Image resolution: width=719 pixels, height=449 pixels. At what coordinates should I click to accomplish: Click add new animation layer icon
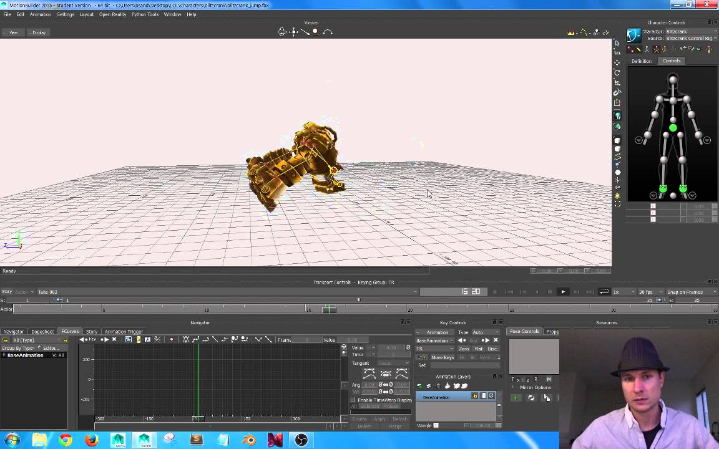(x=419, y=386)
